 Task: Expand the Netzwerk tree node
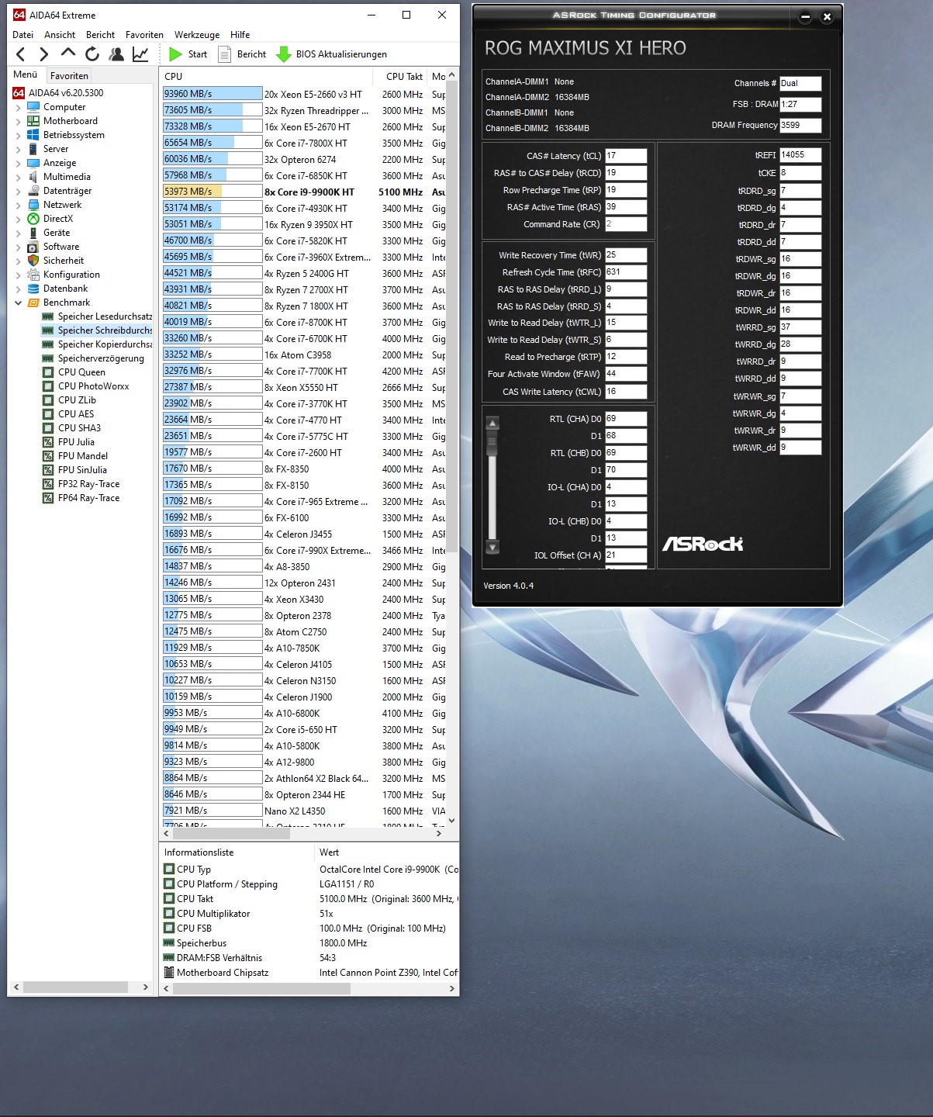point(19,205)
